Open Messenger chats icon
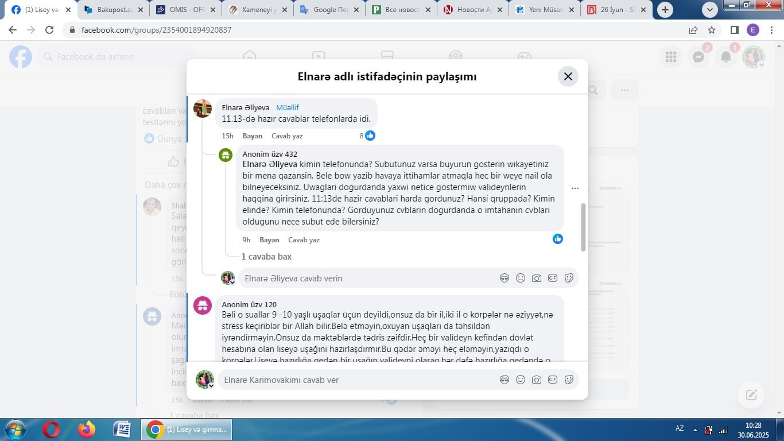This screenshot has width=784, height=441. (698, 57)
